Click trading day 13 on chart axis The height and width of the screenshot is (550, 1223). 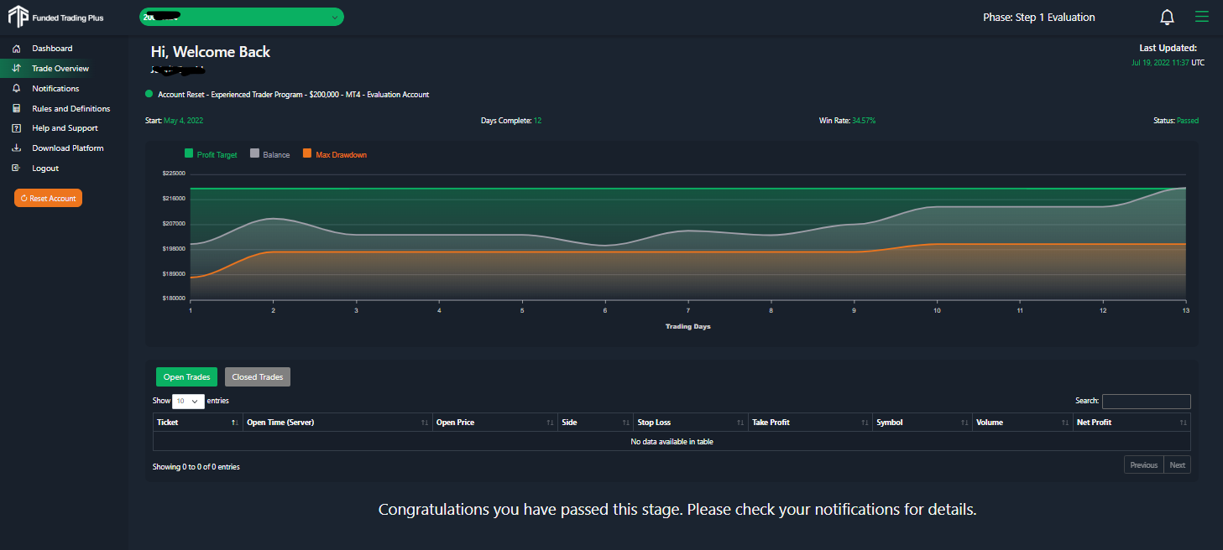point(1185,310)
